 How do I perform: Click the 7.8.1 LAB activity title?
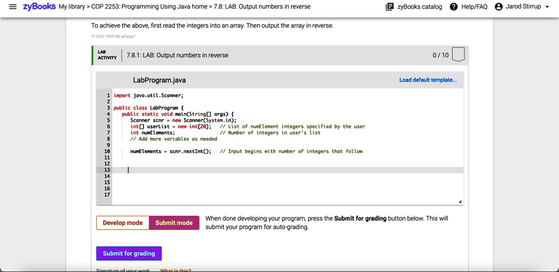pos(177,55)
